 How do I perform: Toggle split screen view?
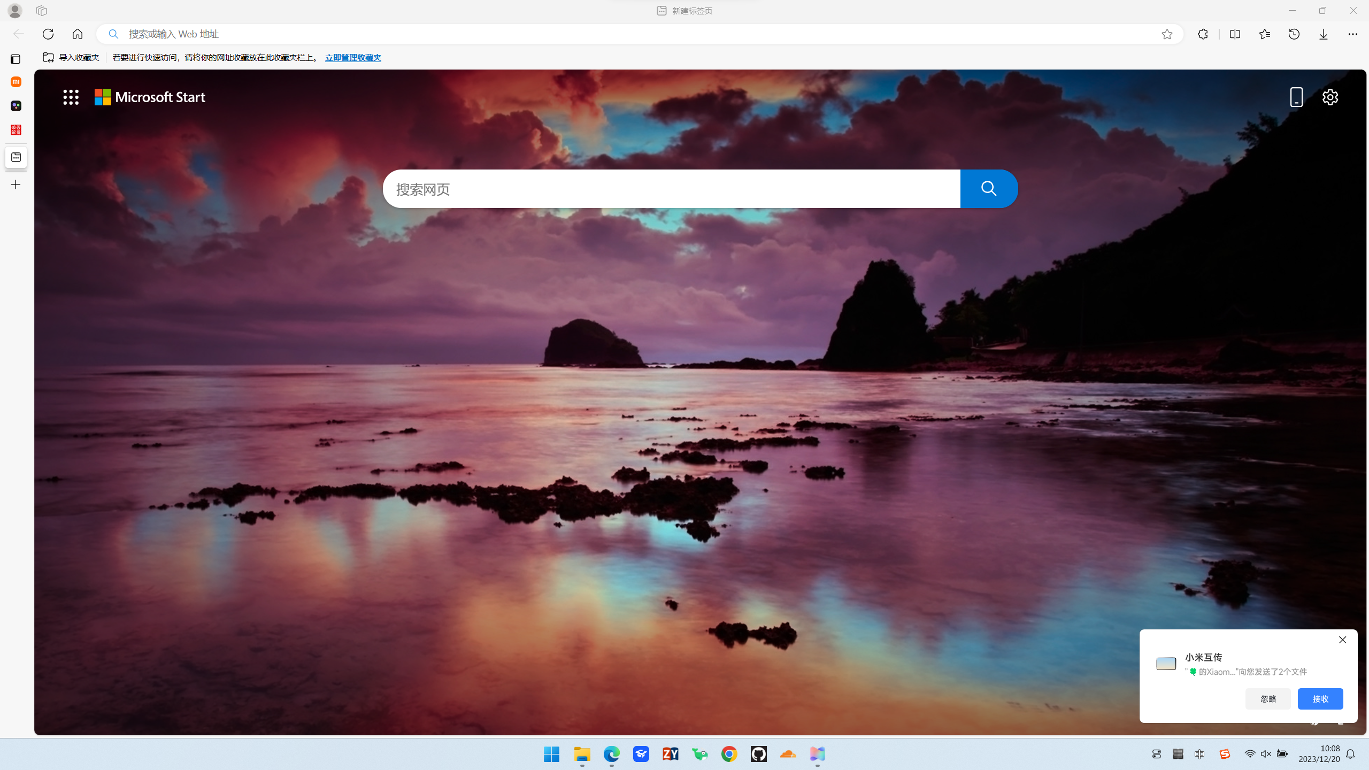(x=1235, y=34)
